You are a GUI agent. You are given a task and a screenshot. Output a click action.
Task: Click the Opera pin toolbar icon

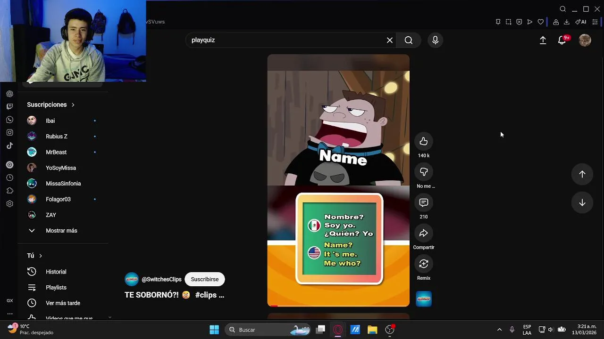(x=498, y=22)
